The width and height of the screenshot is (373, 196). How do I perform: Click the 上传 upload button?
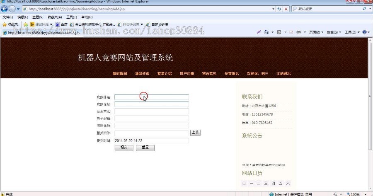[x=195, y=133]
